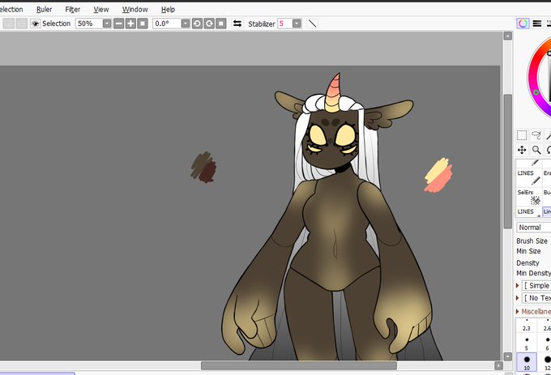Choose brush size 2.3 preset

[527, 326]
